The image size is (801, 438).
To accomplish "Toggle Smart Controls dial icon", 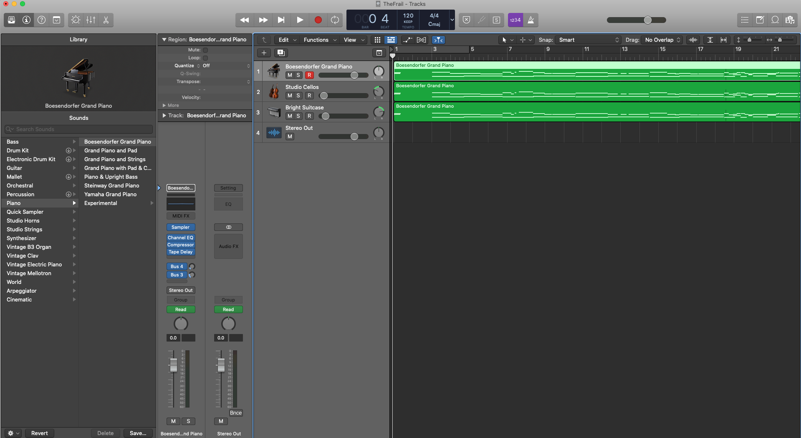I will pyautogui.click(x=76, y=20).
